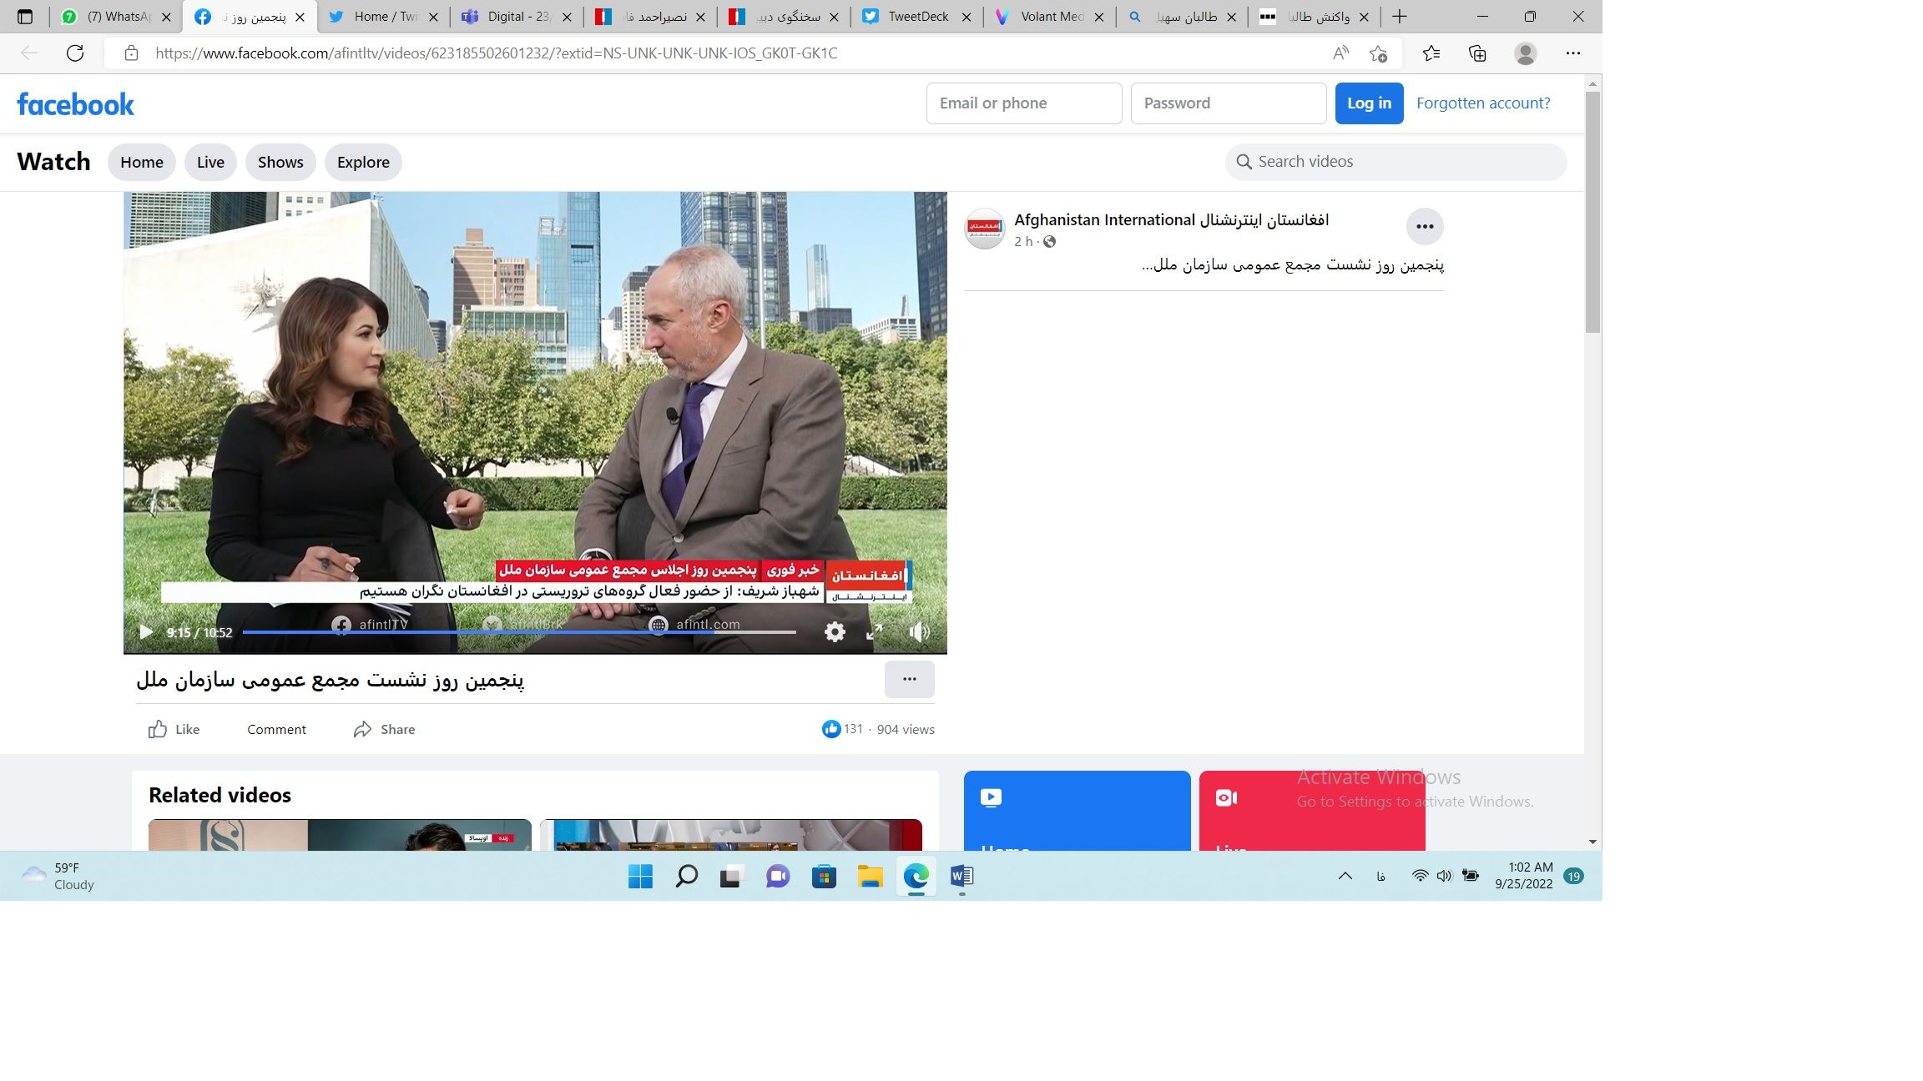This screenshot has height=1081, width=1923.
Task: Refresh the page in the browser
Action: 75,53
